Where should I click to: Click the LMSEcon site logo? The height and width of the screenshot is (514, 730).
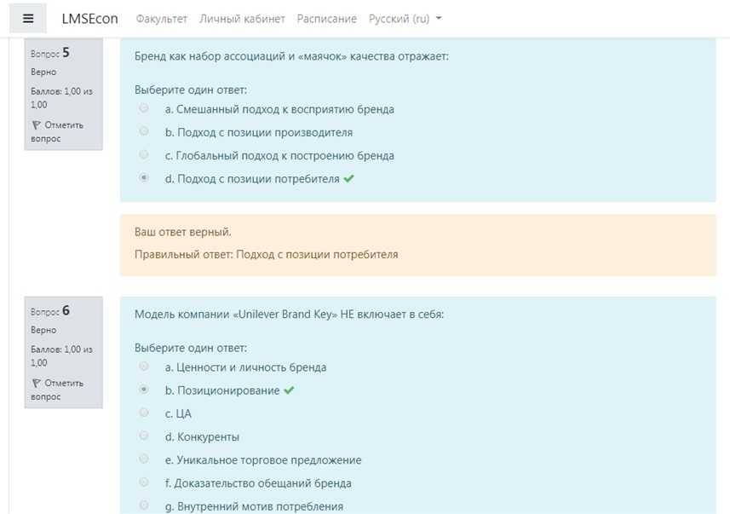point(89,19)
